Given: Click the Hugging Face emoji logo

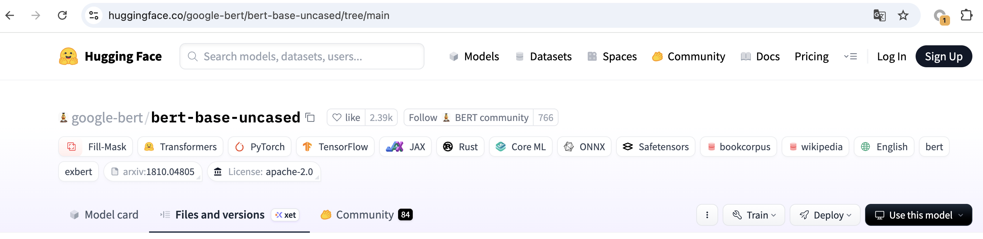Looking at the screenshot, I should click(x=68, y=56).
